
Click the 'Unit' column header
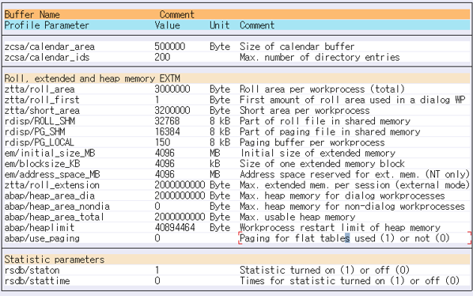click(220, 25)
